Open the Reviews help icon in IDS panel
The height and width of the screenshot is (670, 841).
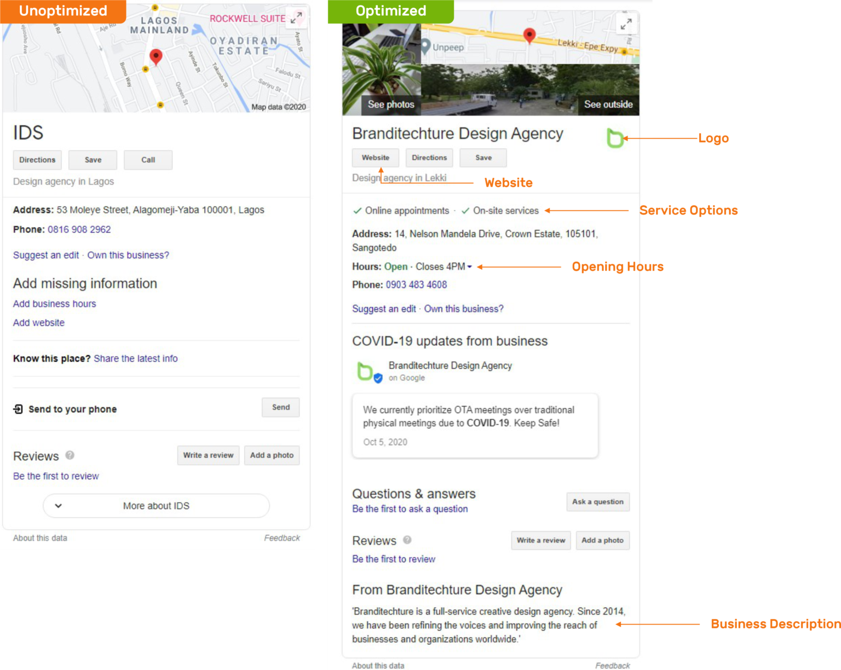[70, 455]
